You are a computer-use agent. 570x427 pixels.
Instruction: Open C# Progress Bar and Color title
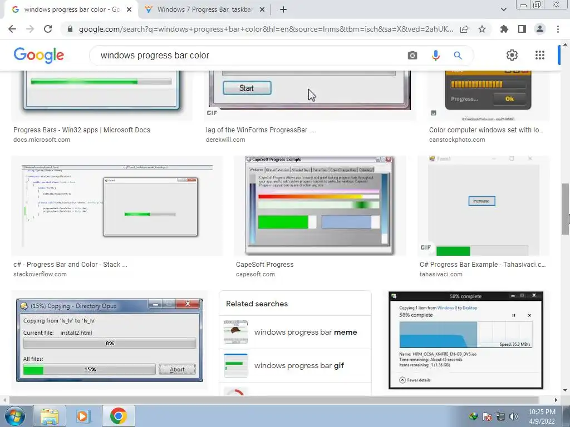point(70,265)
